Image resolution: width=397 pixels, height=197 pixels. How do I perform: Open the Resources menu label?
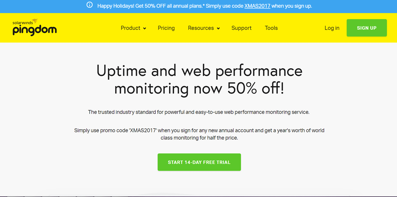(201, 28)
